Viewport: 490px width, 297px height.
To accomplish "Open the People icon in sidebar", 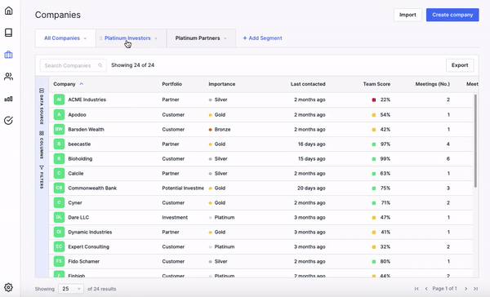I will tap(8, 77).
